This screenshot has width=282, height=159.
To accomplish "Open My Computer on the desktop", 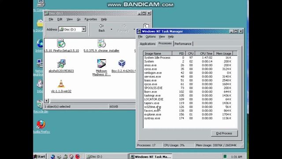I will (41, 3).
